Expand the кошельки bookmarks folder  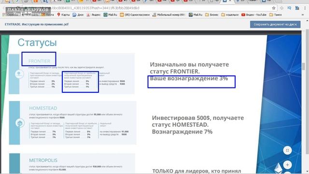click(x=230, y=15)
